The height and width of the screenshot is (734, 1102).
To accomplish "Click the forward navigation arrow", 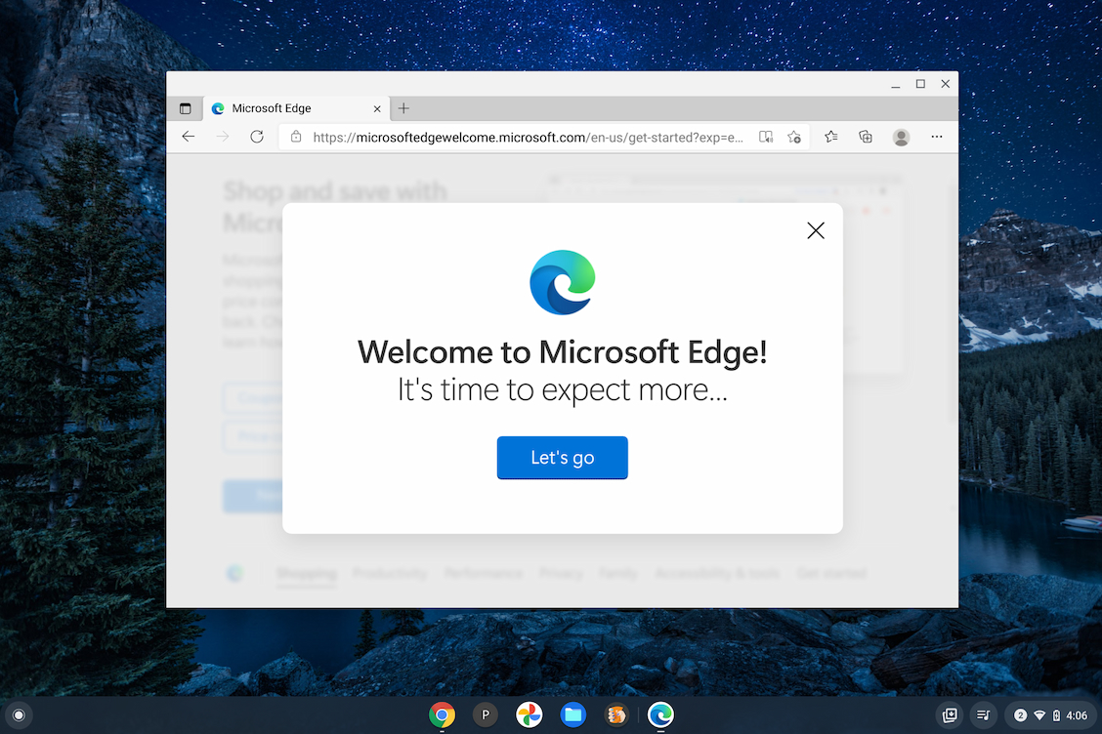I will (222, 137).
